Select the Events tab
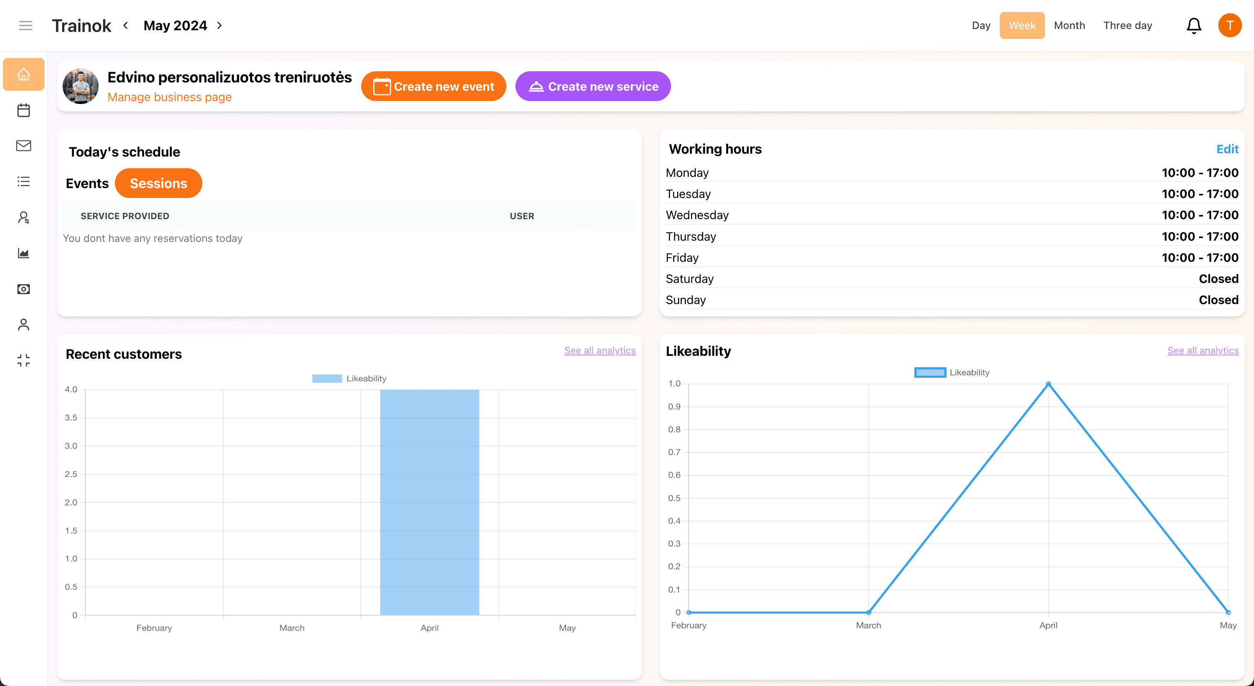The width and height of the screenshot is (1254, 686). coord(87,183)
